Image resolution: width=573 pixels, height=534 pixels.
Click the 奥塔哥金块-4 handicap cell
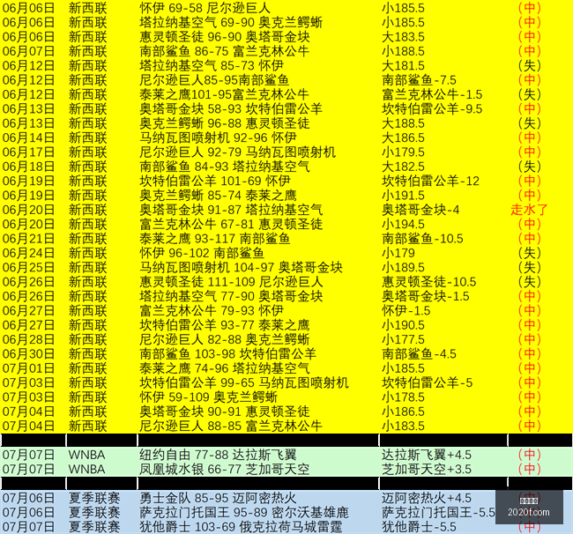point(420,210)
